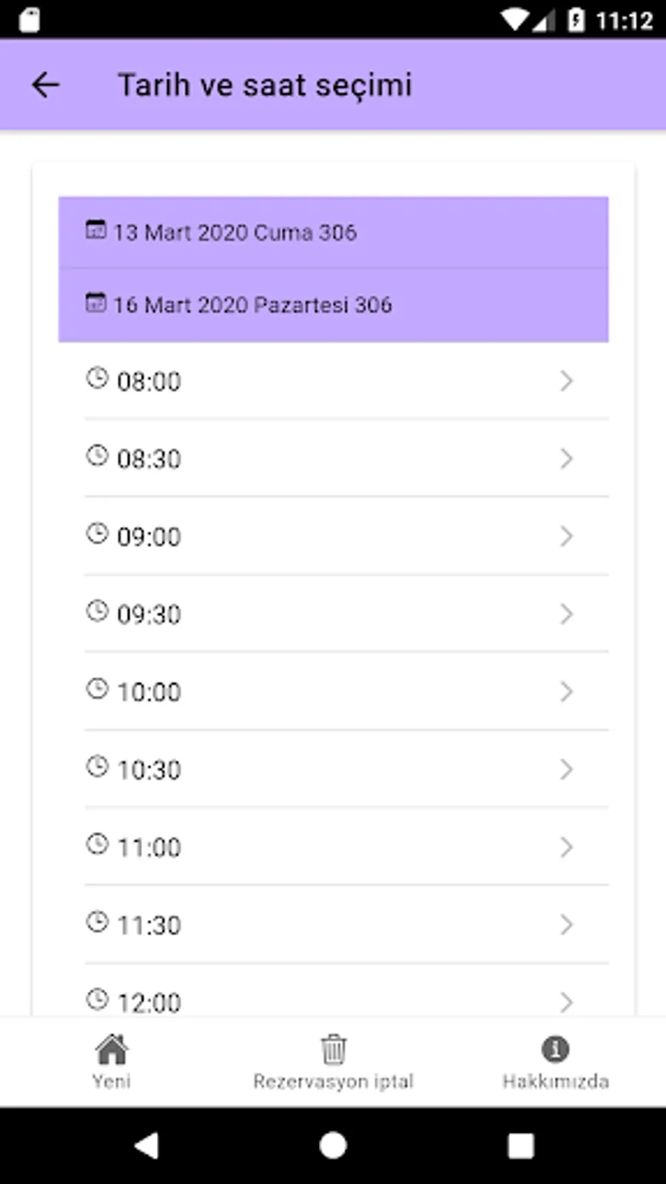Select date 13 Mart 2020 Cuma 306

click(x=333, y=232)
